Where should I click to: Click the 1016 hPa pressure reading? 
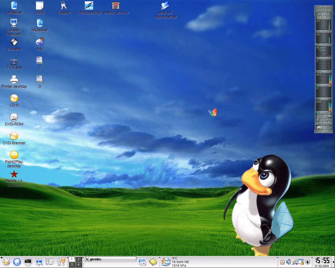(x=179, y=265)
